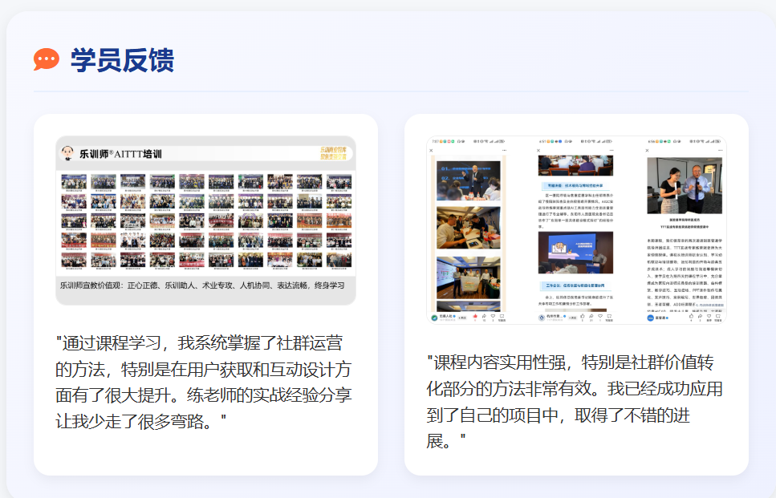Click the X icon in the third phone screenshot
Image resolution: width=776 pixels, height=498 pixels.
(648, 150)
